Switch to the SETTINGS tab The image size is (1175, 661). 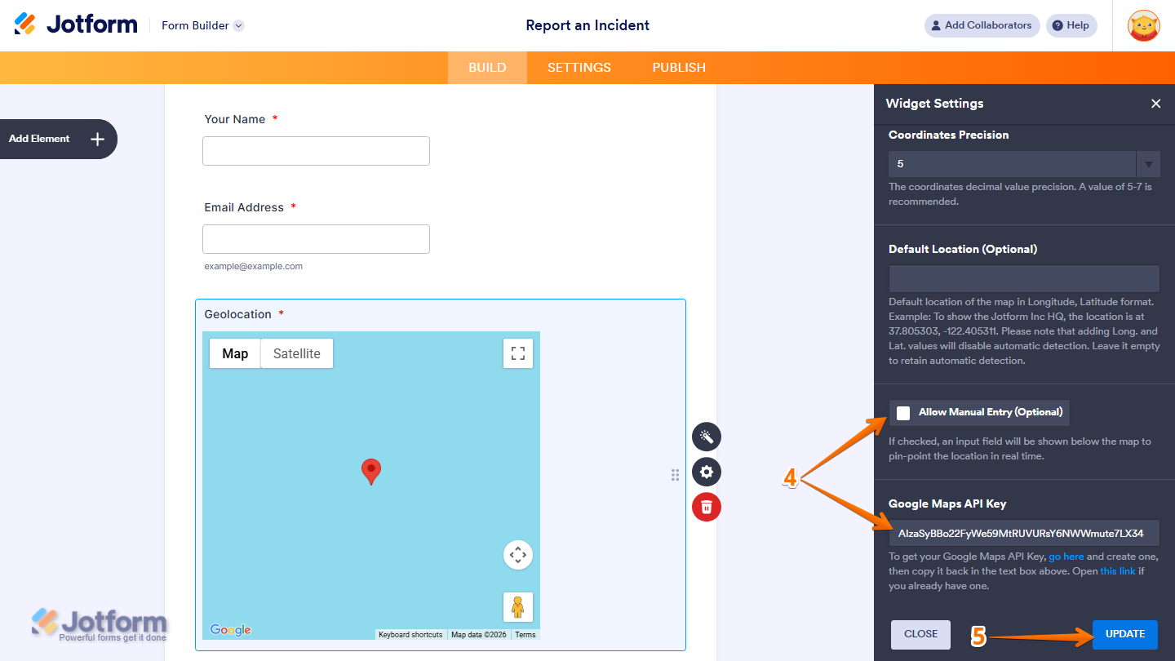click(x=579, y=68)
